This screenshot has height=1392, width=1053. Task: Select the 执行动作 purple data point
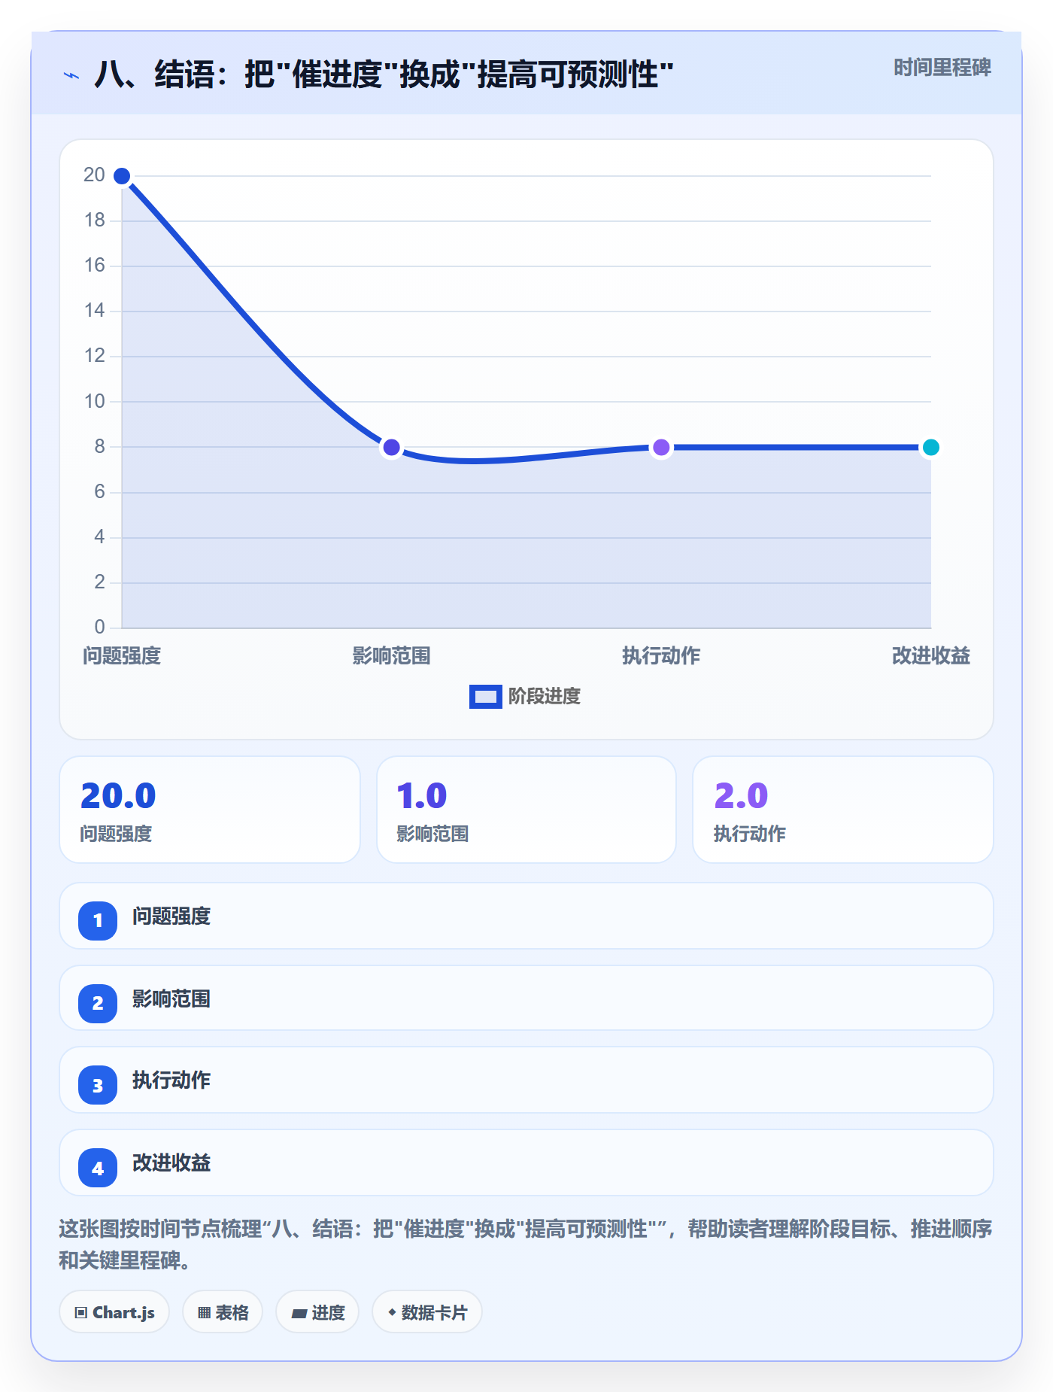pos(661,448)
